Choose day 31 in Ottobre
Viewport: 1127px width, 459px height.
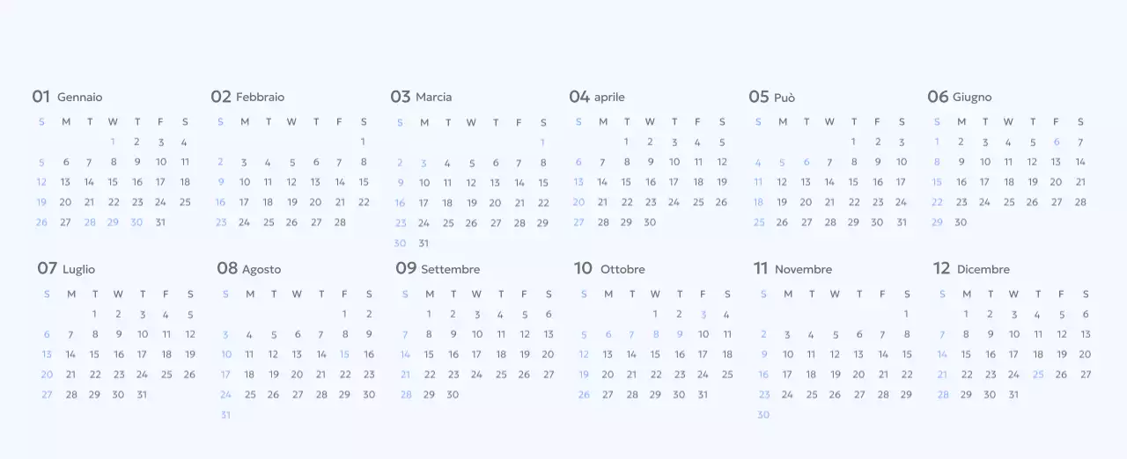click(x=703, y=395)
